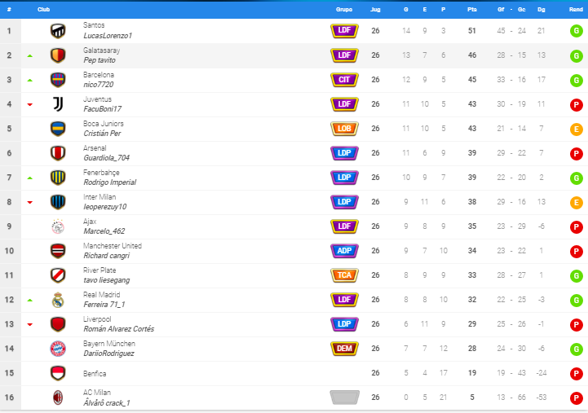Open manager profile LucasLorenzo1
588x413 pixels.
[x=108, y=36]
